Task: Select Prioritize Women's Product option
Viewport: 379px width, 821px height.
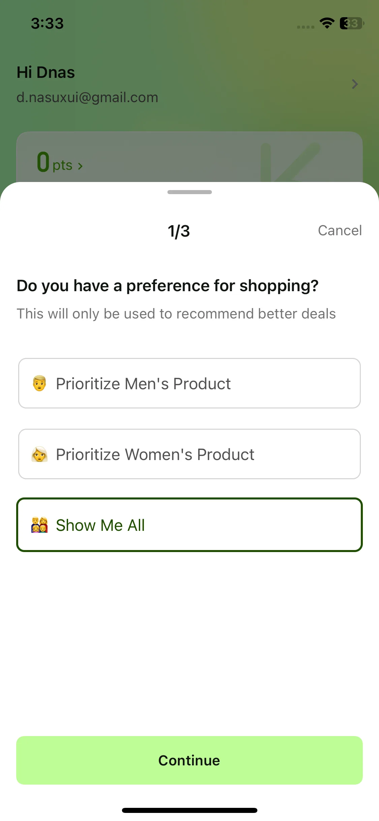Action: click(189, 454)
